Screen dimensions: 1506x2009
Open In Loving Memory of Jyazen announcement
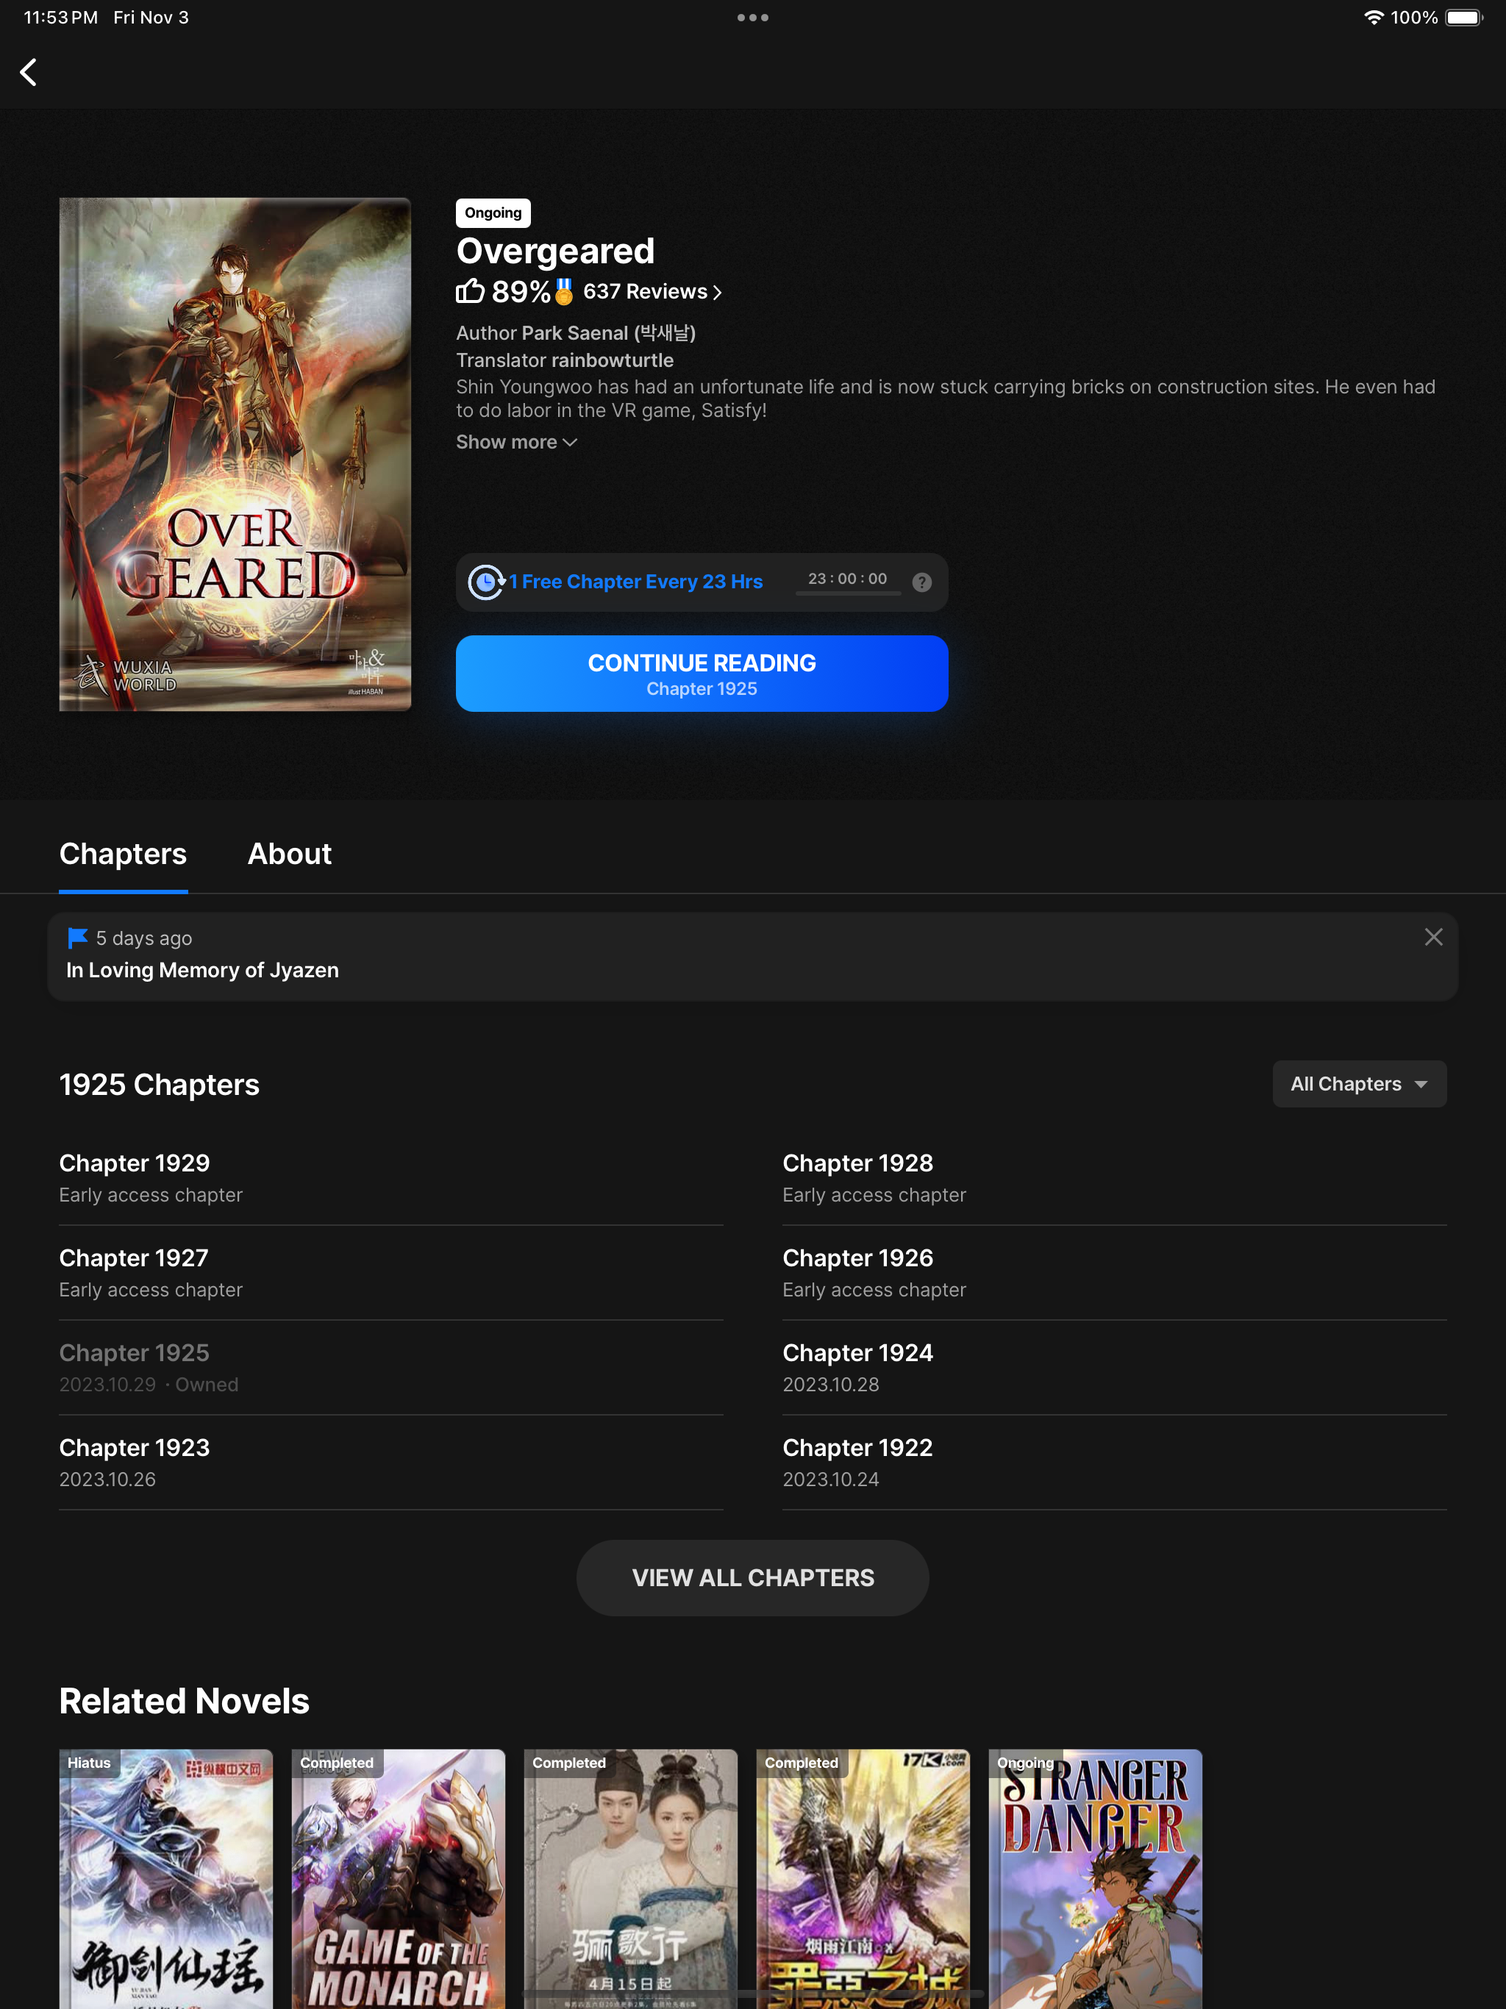(752, 957)
